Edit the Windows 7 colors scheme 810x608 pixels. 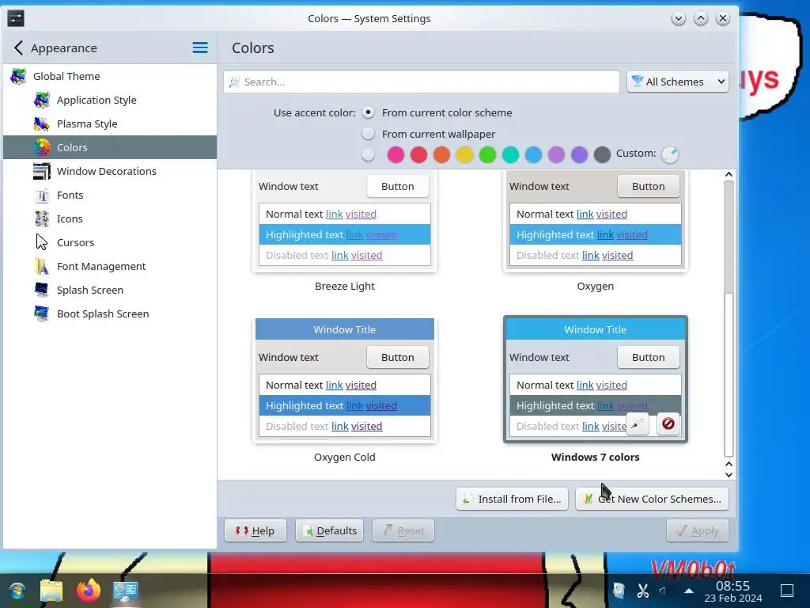pos(638,424)
